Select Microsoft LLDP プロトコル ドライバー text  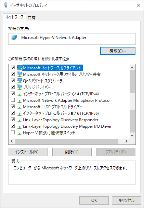pos(53,107)
